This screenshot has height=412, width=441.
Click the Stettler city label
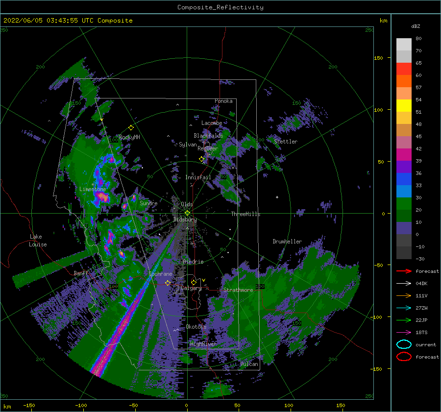tap(286, 142)
